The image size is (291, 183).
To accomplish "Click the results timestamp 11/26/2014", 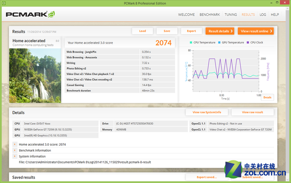I will (42, 32).
